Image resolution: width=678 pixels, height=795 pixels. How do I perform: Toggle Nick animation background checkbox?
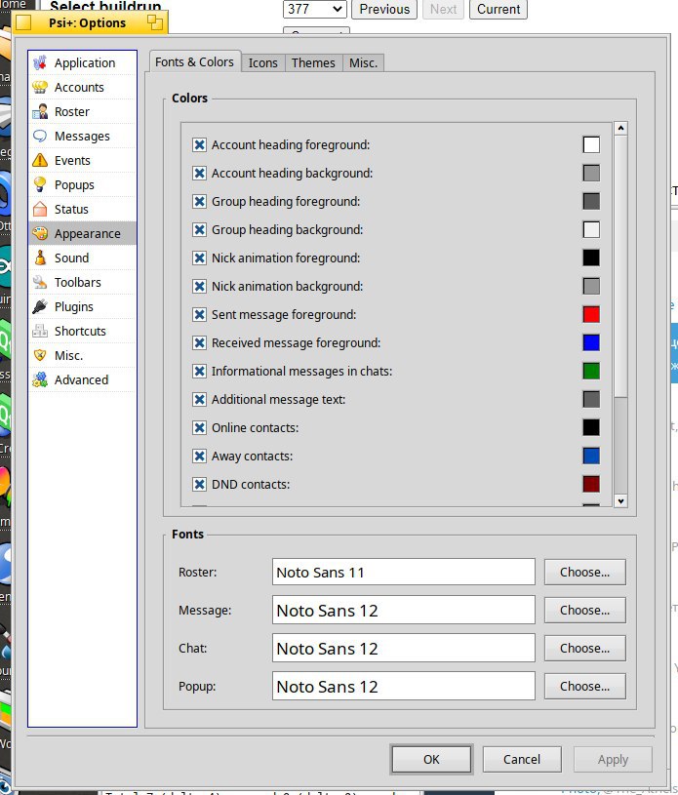(x=199, y=287)
